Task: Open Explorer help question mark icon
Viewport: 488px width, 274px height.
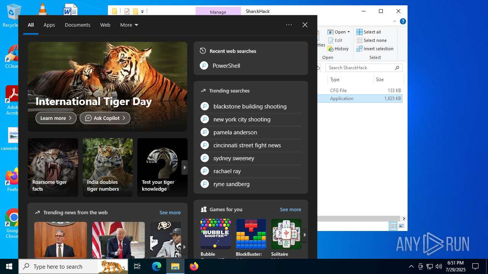Action: [x=403, y=22]
